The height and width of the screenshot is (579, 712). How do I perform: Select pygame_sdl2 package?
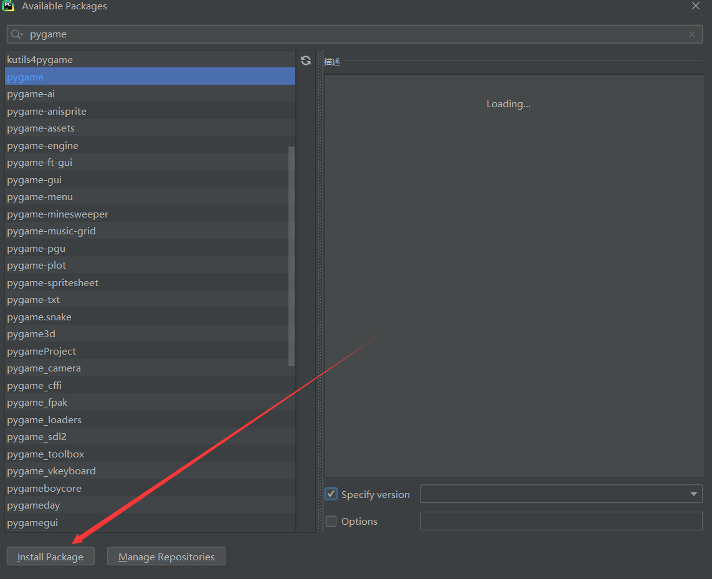coord(150,437)
